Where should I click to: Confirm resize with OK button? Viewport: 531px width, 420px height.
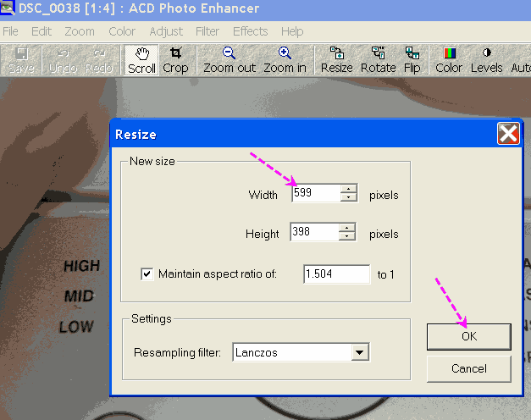[x=469, y=336]
